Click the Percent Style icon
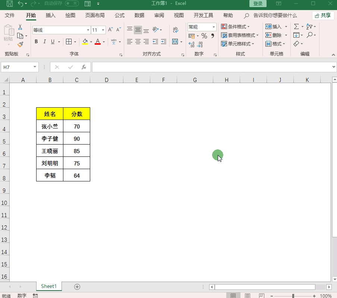This screenshot has height=298, width=337. click(x=204, y=36)
